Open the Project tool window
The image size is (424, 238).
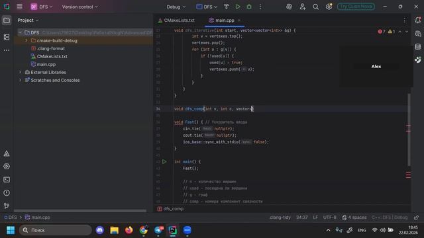point(7,20)
